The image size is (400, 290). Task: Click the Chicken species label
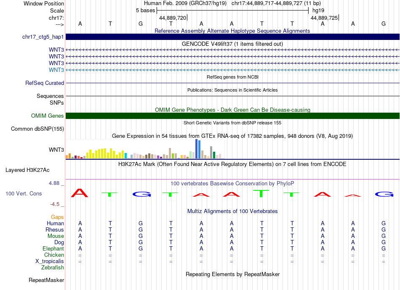tap(54, 255)
